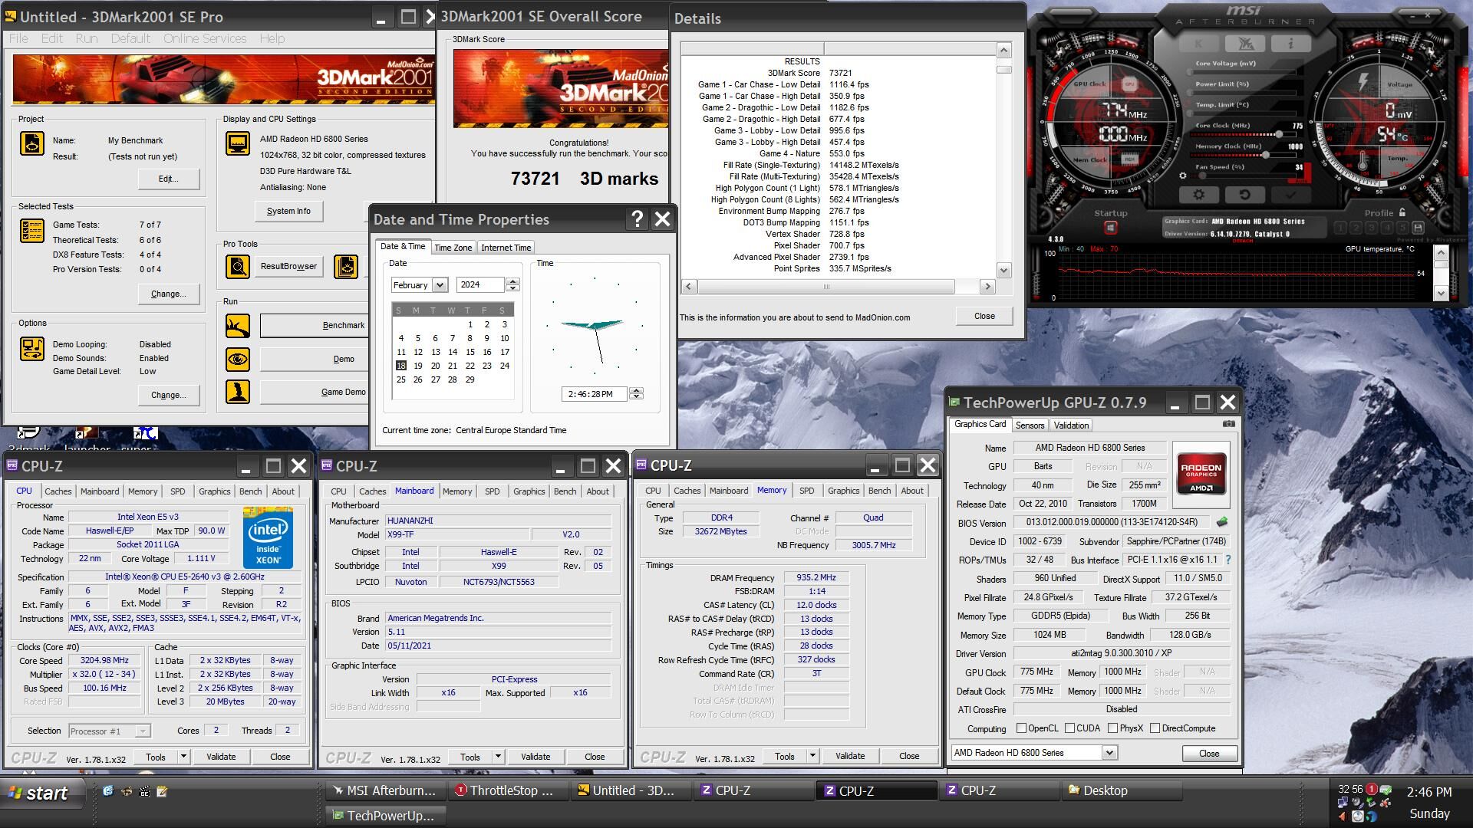Open the GPU selection dropdown in GPU-Z
The width and height of the screenshot is (1473, 828).
click(x=1109, y=753)
